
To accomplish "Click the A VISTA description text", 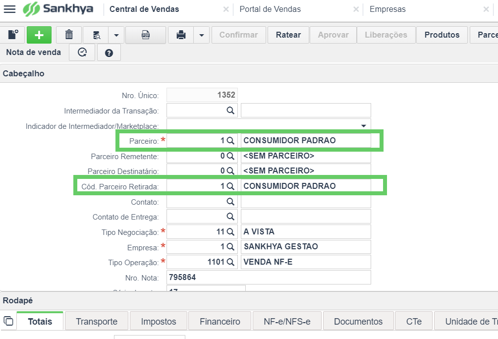I will coord(259,232).
